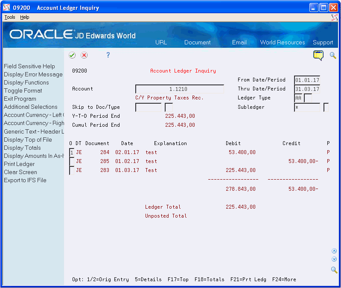Click the Thru Date/Period field
The image size is (341, 288).
(x=307, y=89)
